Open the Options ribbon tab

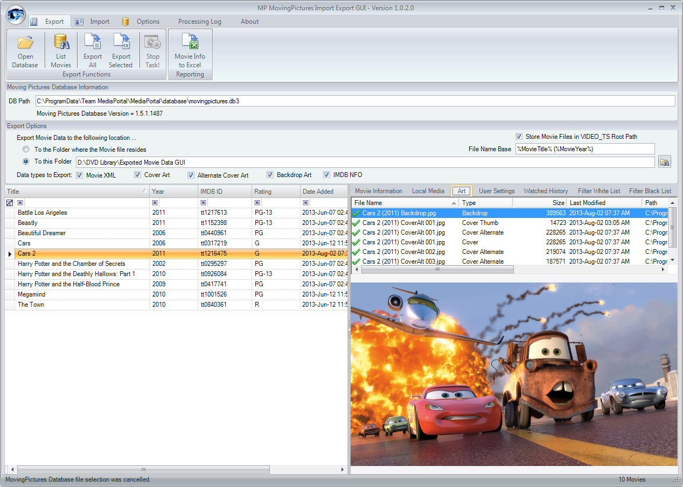[x=142, y=22]
